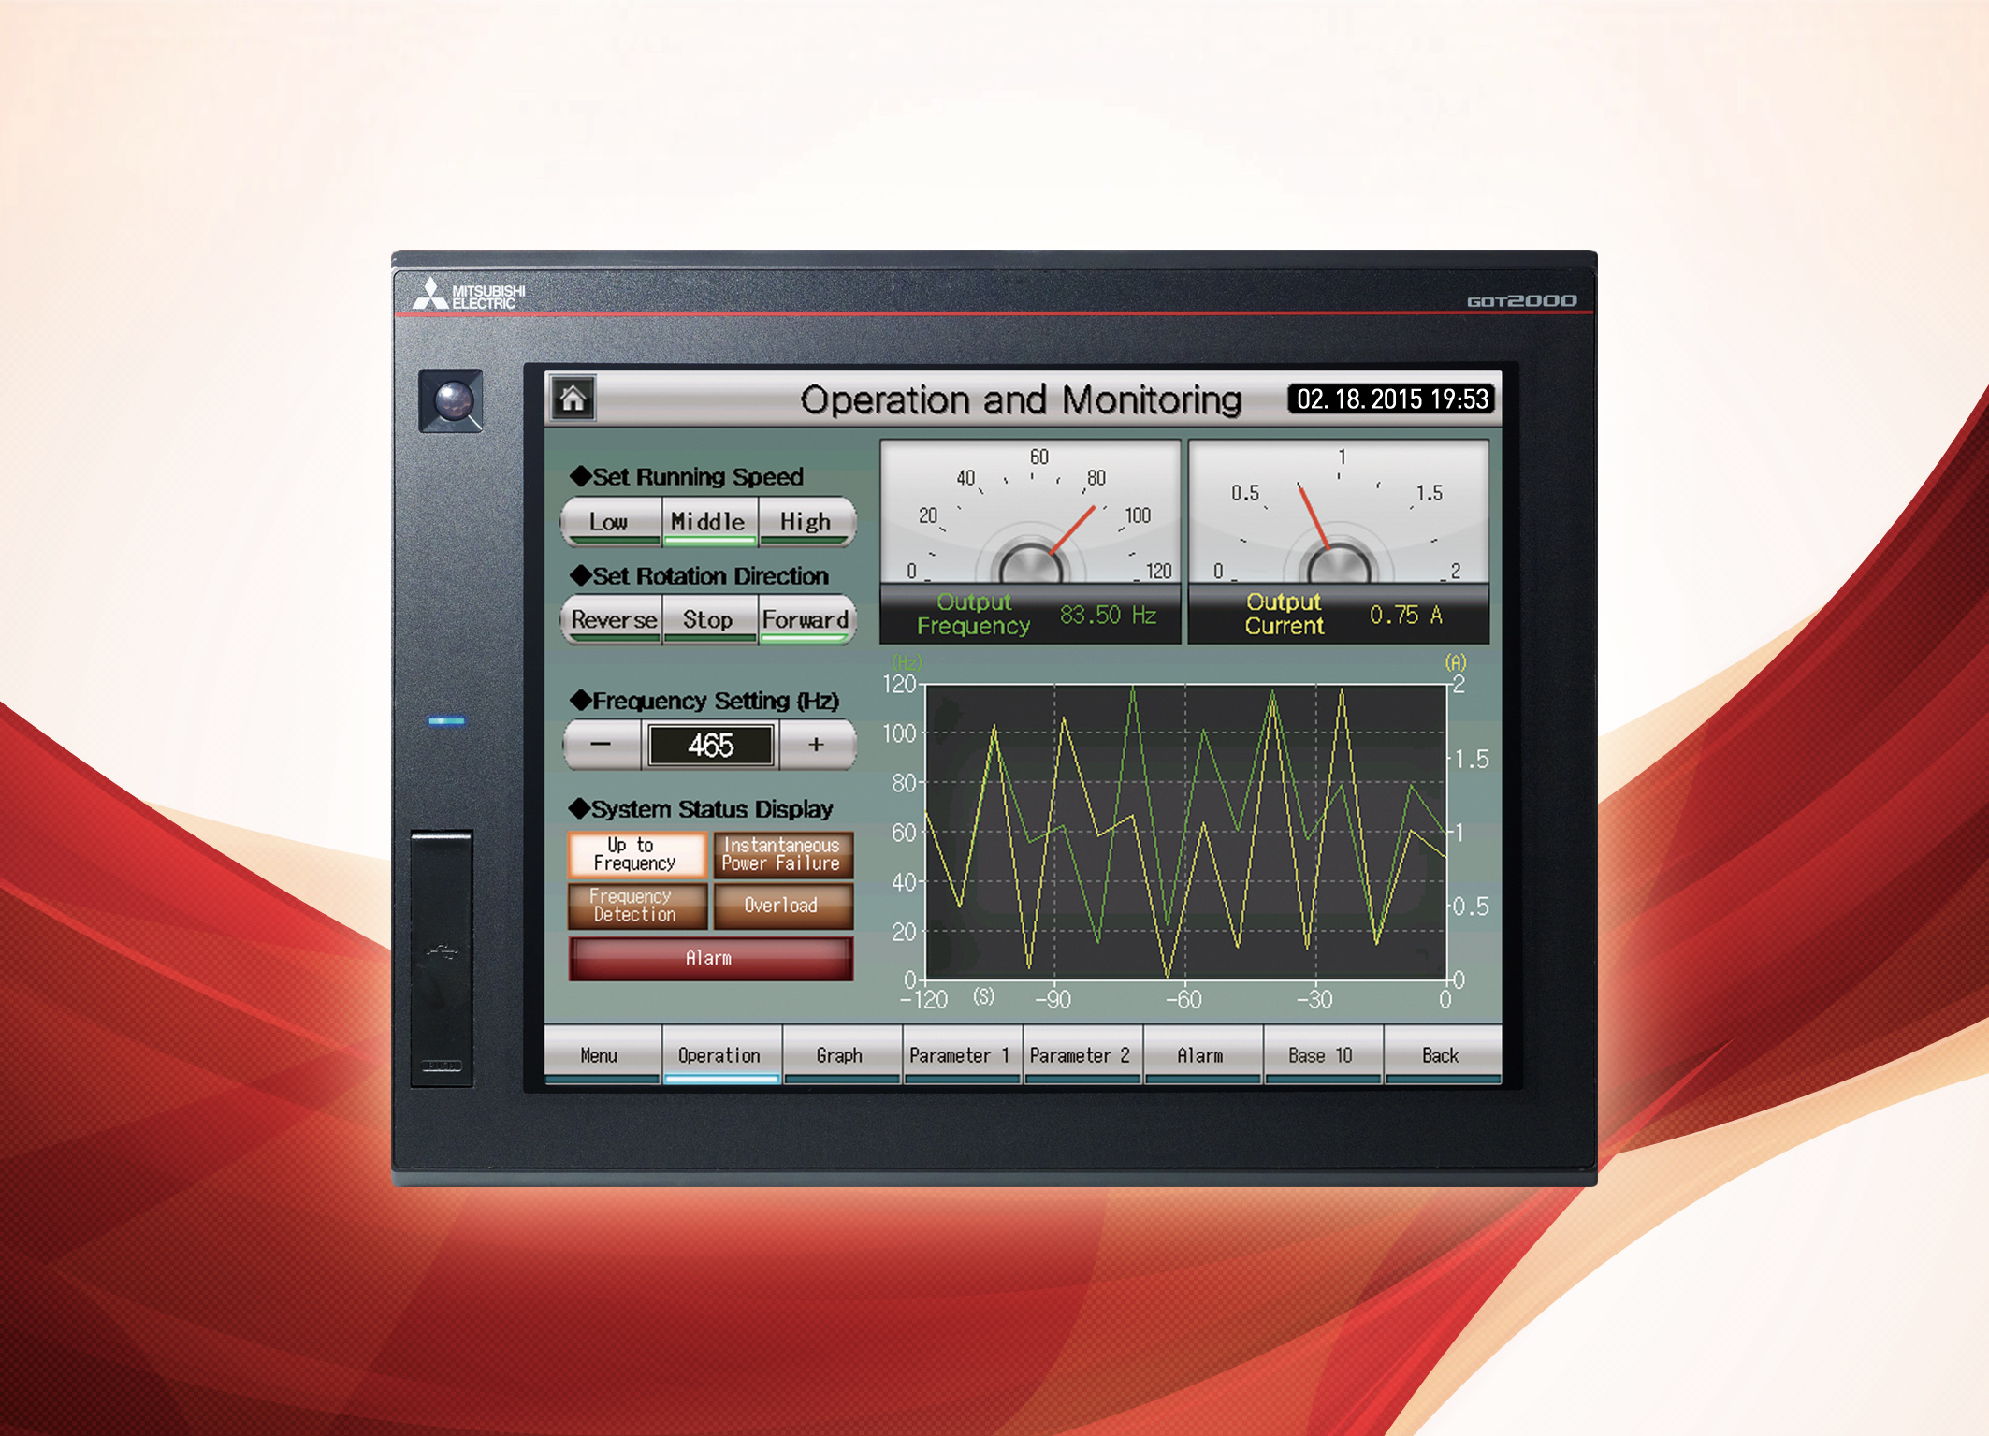
Task: Switch rotation direction to Reverse
Action: [612, 619]
